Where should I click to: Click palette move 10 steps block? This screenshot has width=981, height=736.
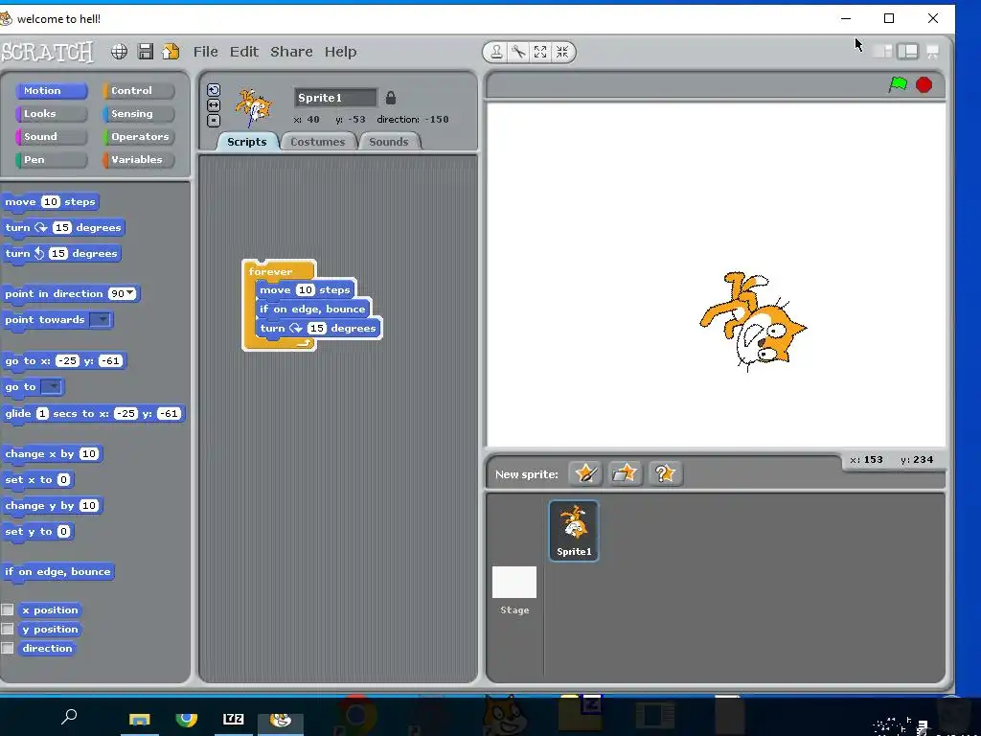pos(50,202)
